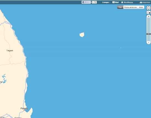This screenshot has width=151, height=118.
Task: Click the Kyongju city label
Action: tap(18, 117)
